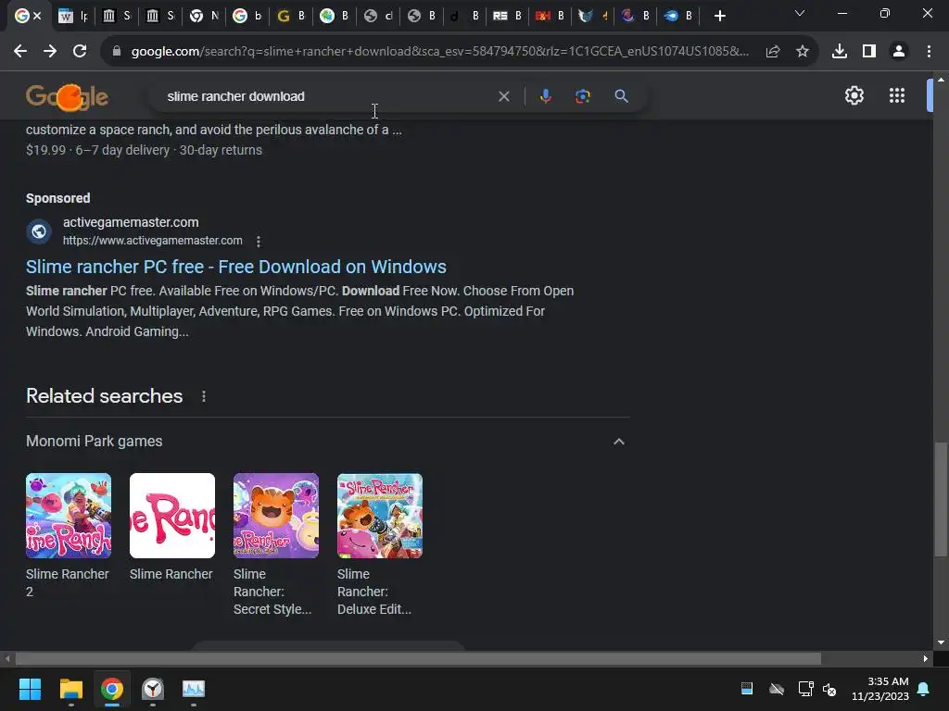Open Chrome downloads icon
The image size is (949, 711).
(x=840, y=52)
